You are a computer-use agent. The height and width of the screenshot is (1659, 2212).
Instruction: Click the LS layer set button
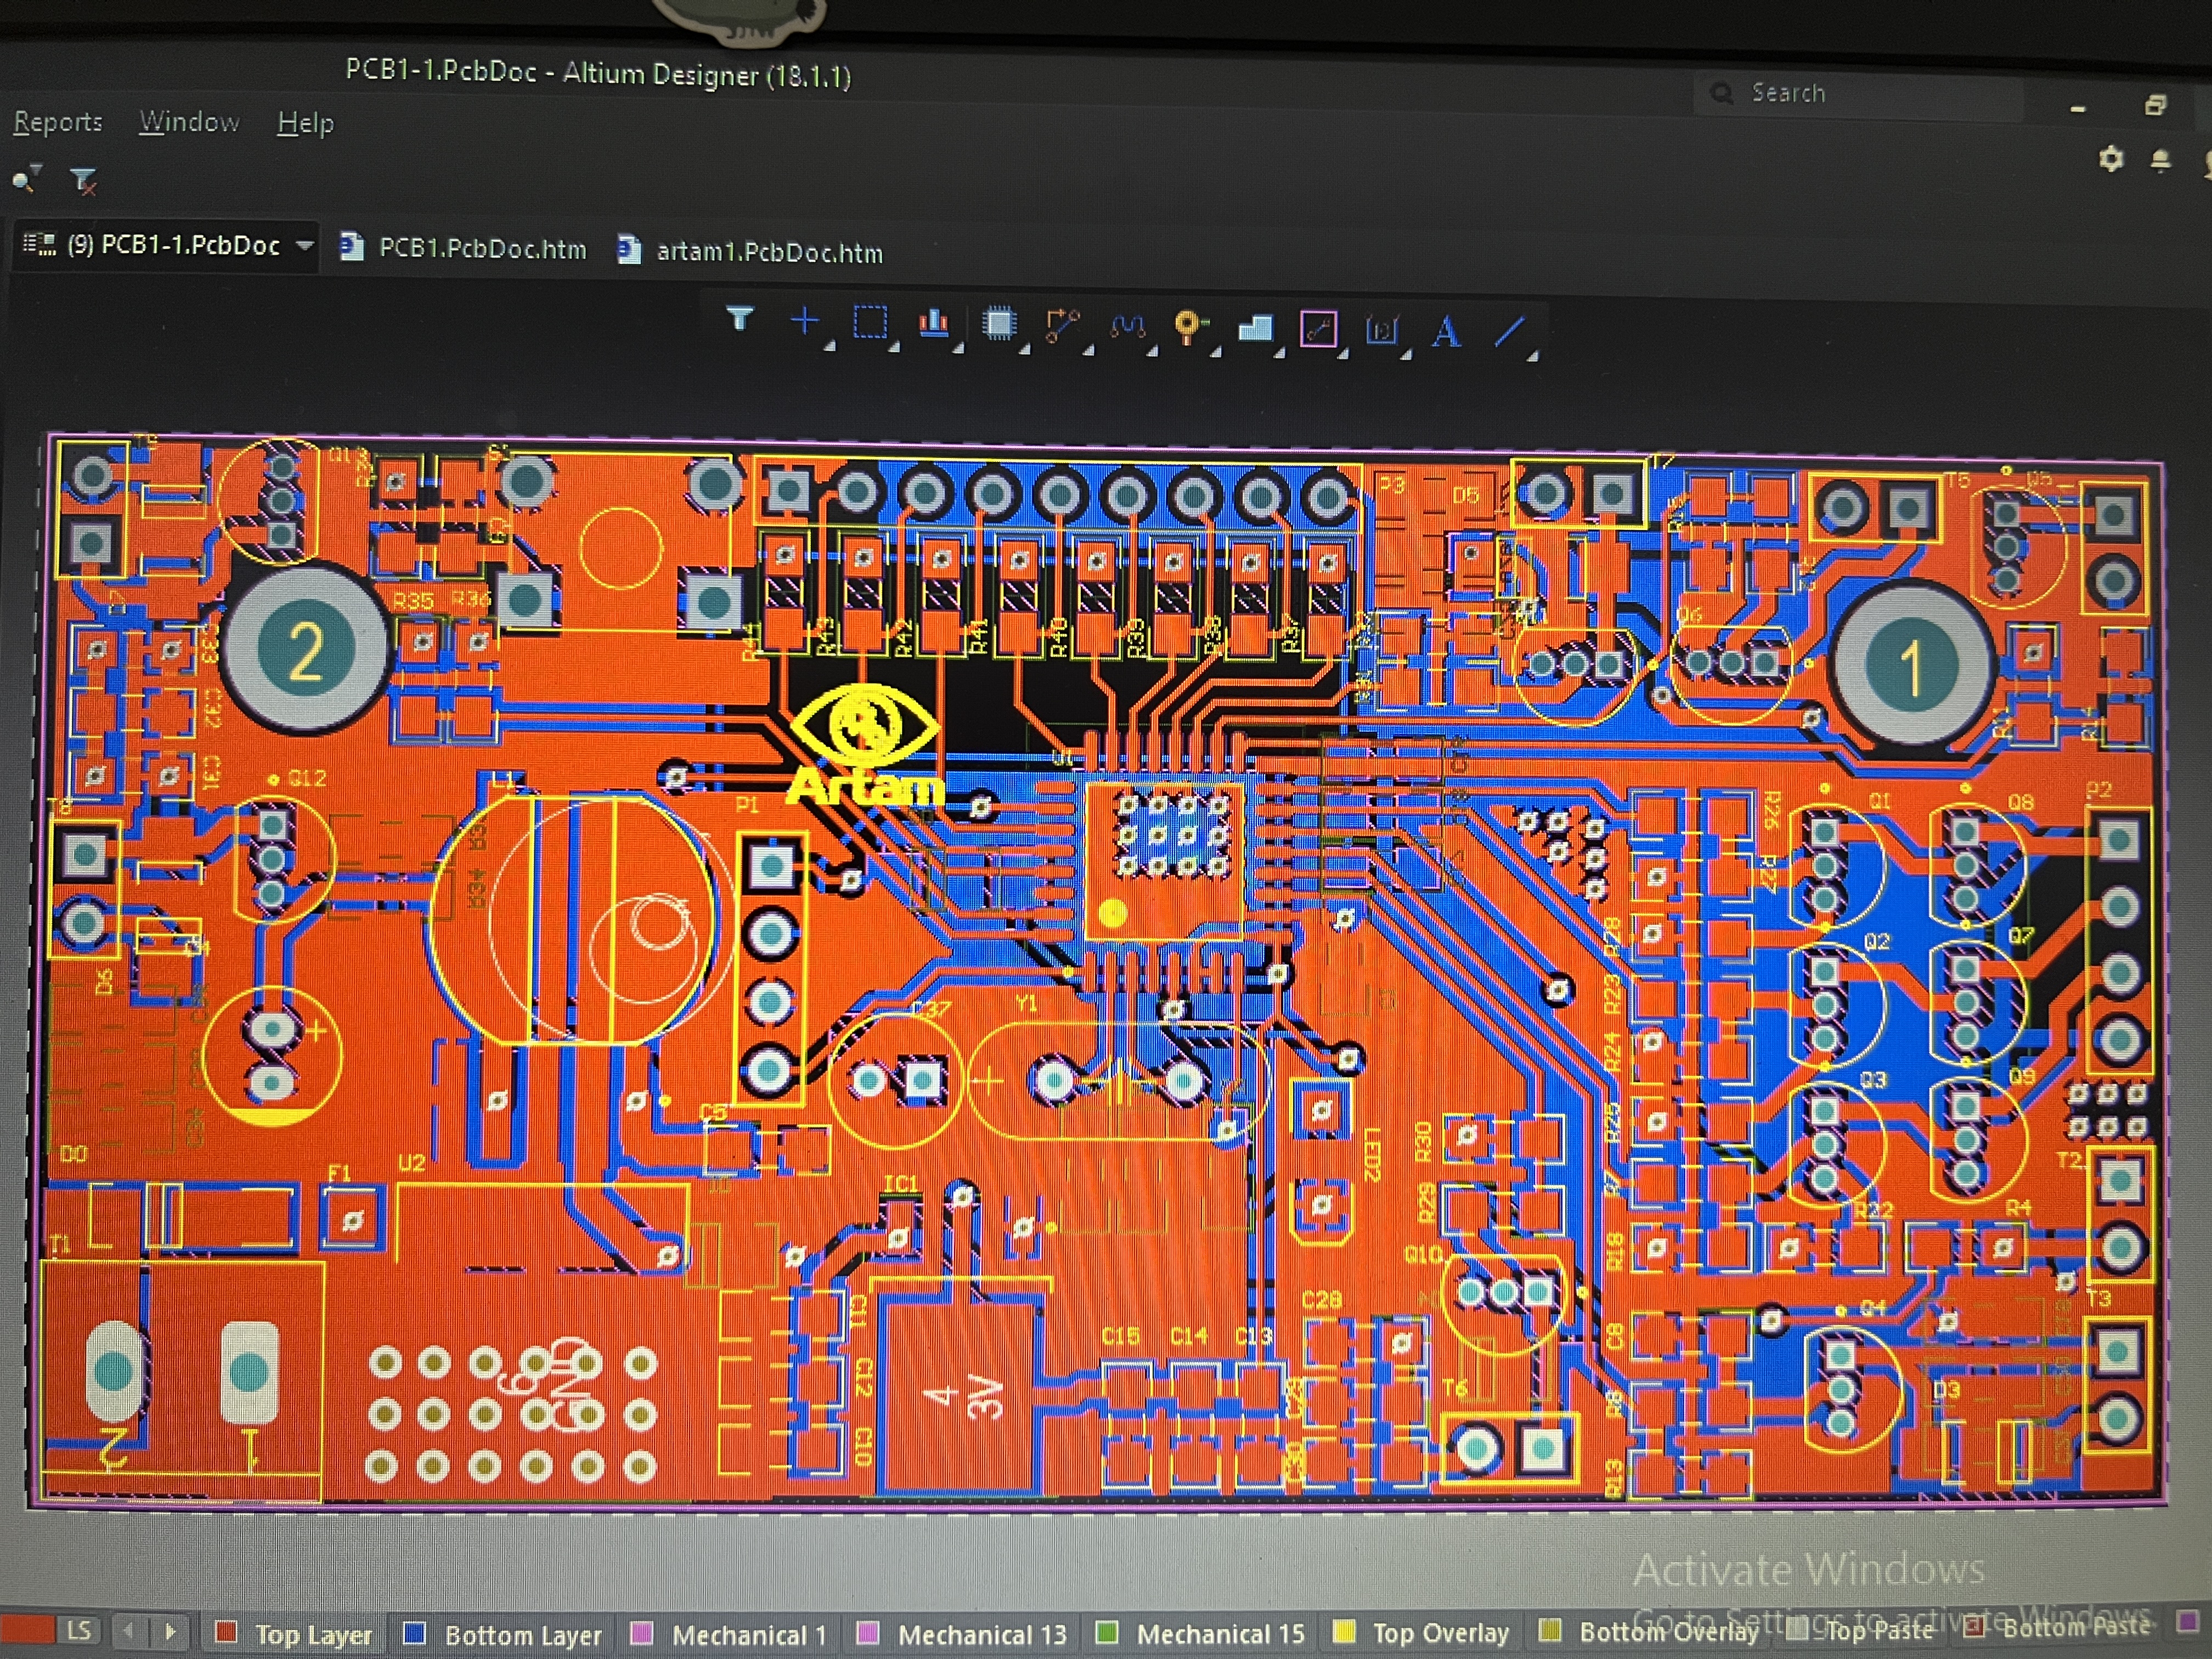point(79,1631)
